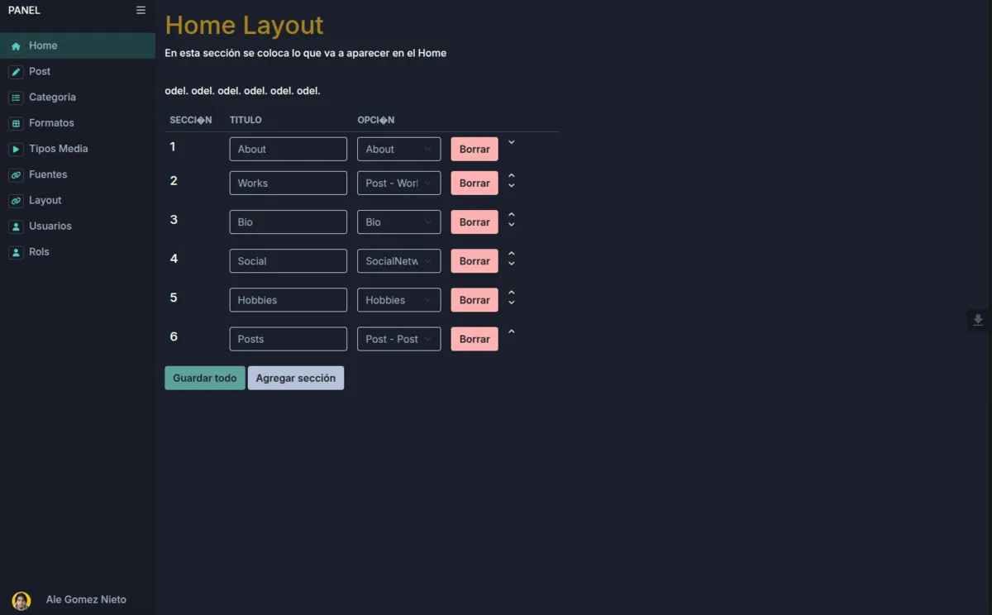Open the option dropdown for section 2 Works

point(398,184)
